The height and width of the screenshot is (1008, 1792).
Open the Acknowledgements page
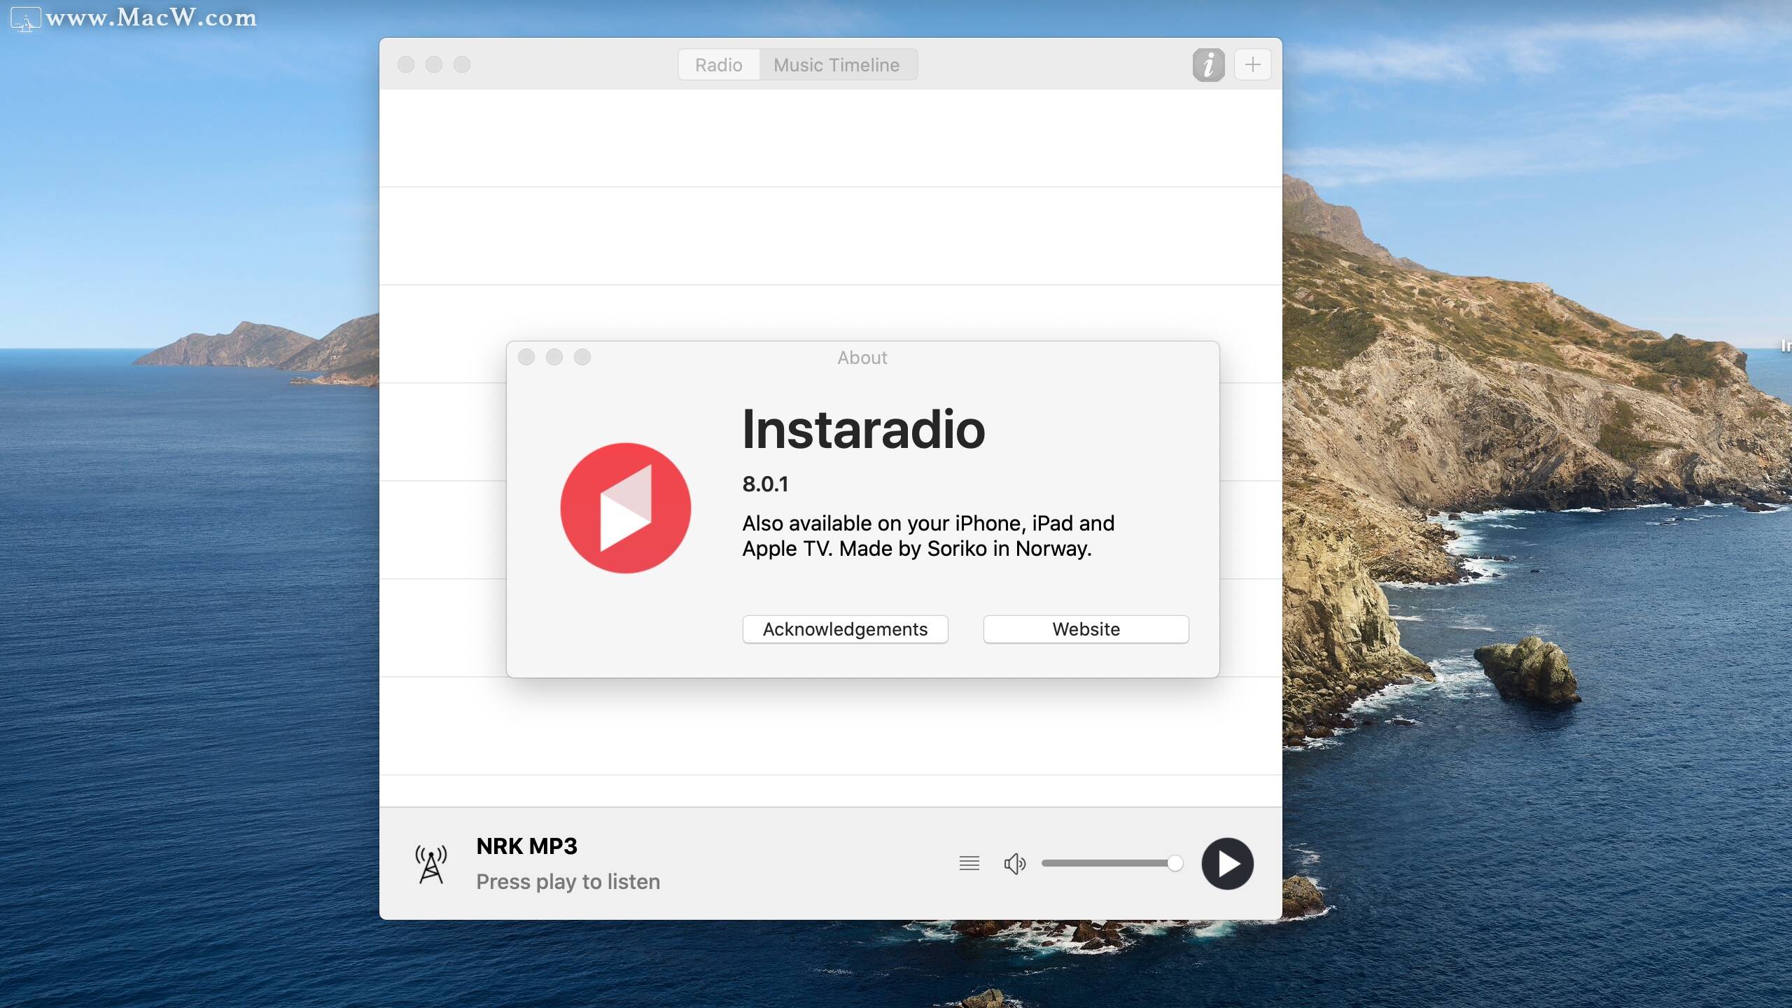tap(845, 629)
